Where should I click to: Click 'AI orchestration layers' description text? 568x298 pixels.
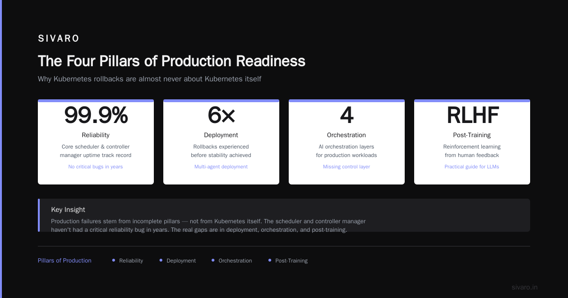click(x=346, y=151)
